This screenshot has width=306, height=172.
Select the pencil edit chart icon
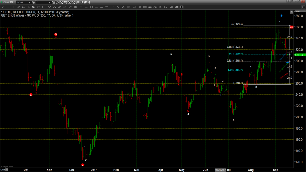57,3
